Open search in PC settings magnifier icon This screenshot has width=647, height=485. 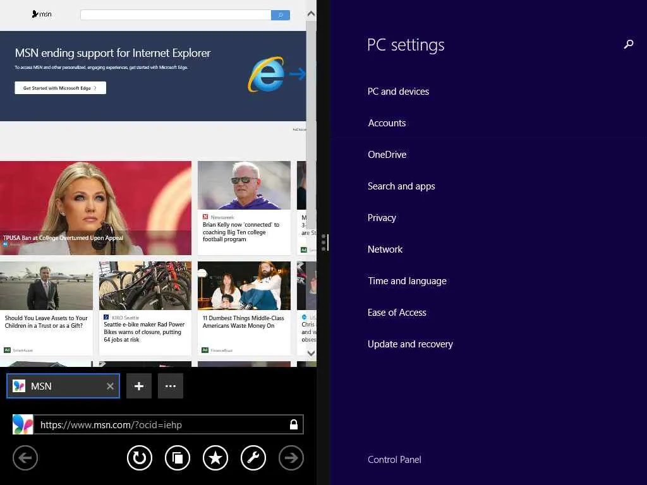click(629, 44)
